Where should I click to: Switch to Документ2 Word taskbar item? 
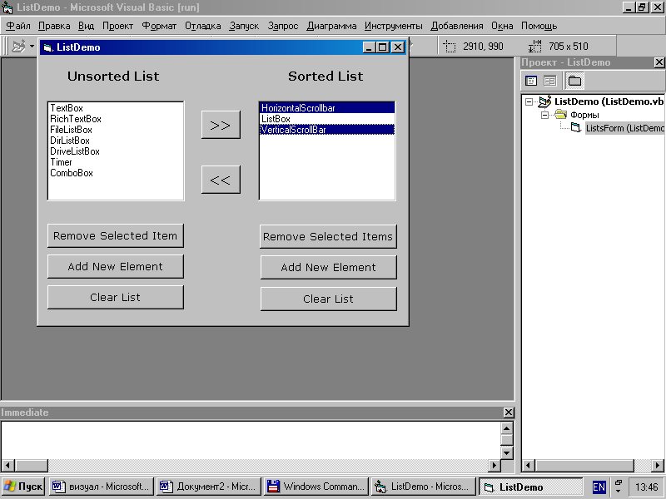pyautogui.click(x=208, y=487)
